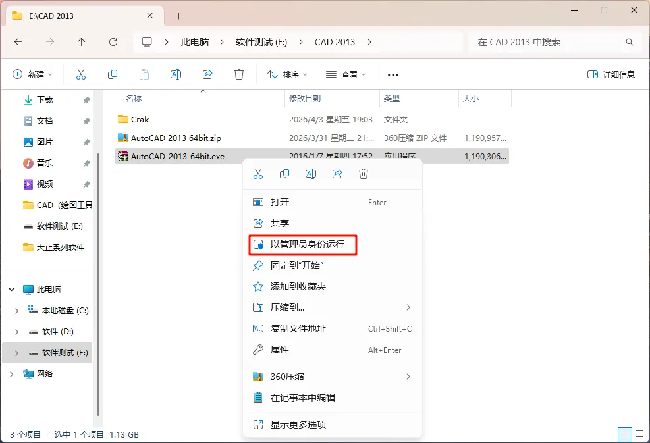Image resolution: width=650 pixels, height=443 pixels.
Task: Switch to the large thumbnails view icon
Action: pyautogui.click(x=639, y=434)
